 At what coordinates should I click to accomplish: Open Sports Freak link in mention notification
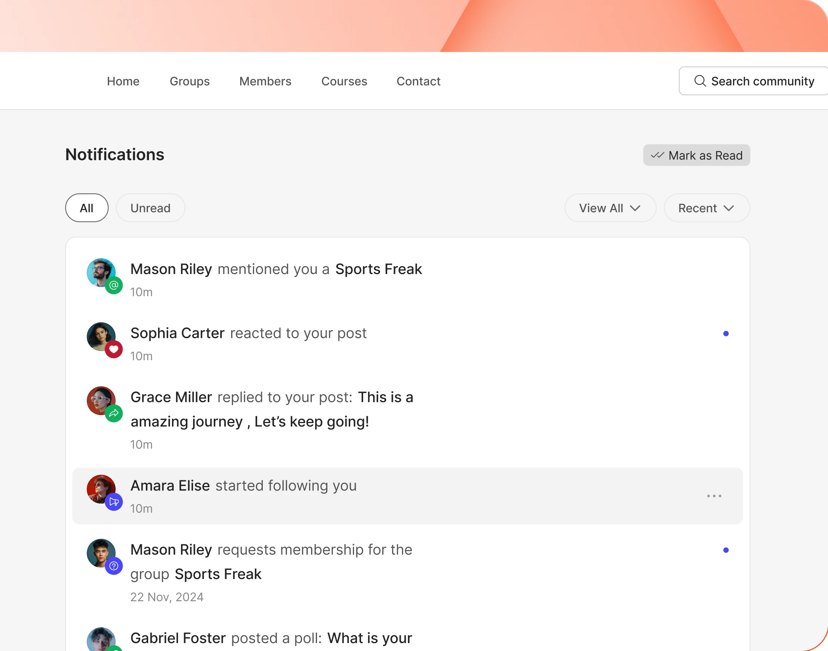coord(378,269)
